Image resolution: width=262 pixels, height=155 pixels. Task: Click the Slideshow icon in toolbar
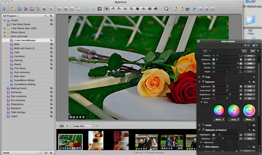pos(50,9)
